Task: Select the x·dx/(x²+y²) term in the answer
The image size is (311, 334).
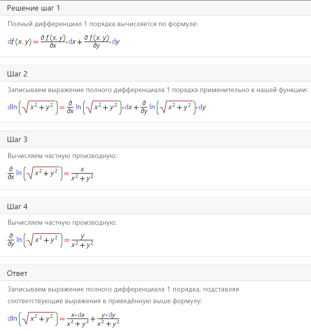Action: [x=78, y=319]
